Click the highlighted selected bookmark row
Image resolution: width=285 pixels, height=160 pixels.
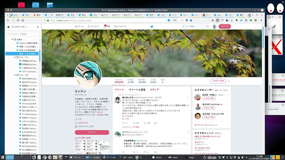(x=22, y=54)
